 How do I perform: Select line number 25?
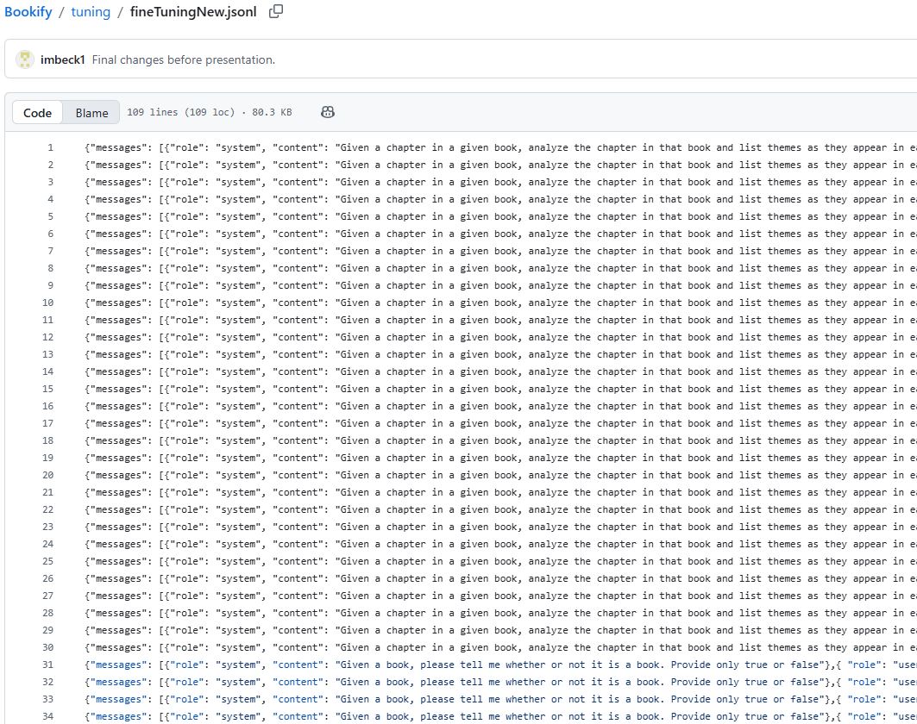pyautogui.click(x=47, y=561)
